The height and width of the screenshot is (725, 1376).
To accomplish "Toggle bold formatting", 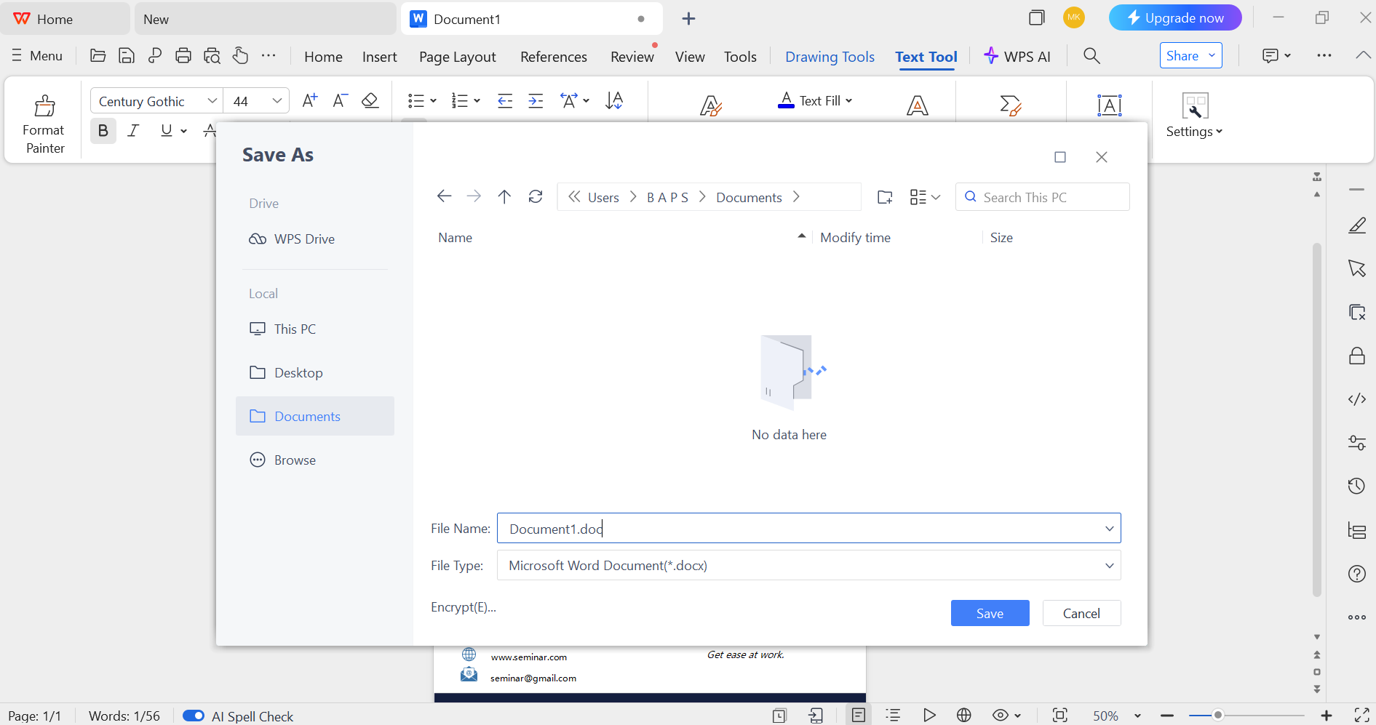I will click(x=103, y=130).
